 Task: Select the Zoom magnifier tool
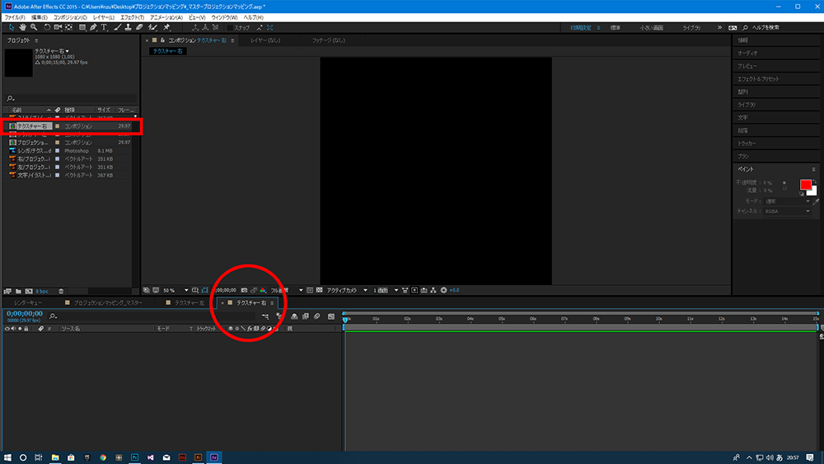click(x=34, y=27)
